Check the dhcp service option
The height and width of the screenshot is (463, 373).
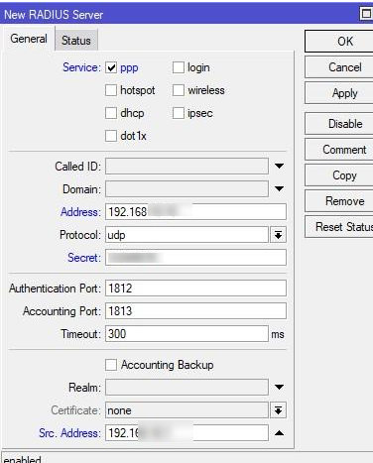point(111,113)
